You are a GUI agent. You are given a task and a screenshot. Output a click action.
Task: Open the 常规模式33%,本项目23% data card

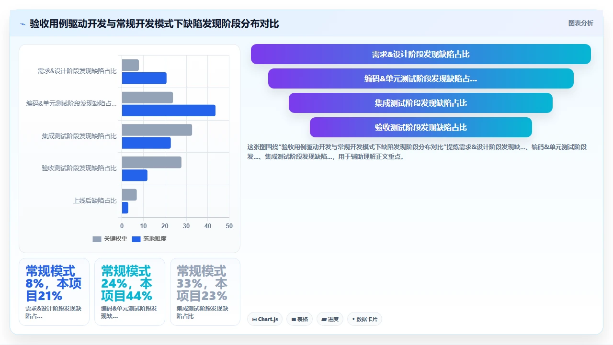click(x=205, y=292)
